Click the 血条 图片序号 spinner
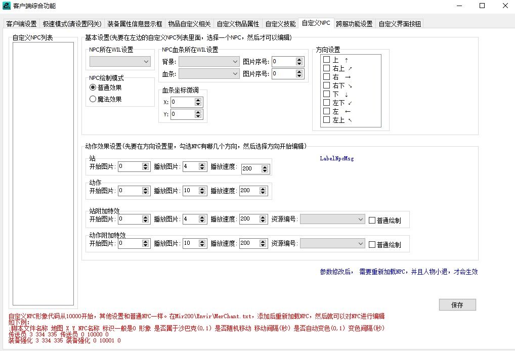515x351 pixels. 299,73
